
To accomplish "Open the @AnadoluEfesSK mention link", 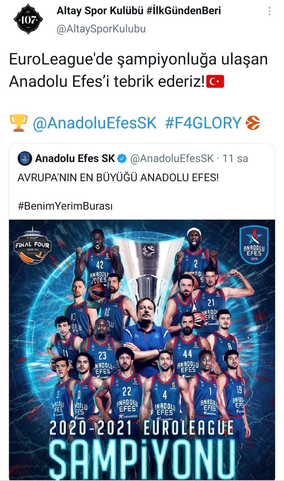I will tap(94, 123).
